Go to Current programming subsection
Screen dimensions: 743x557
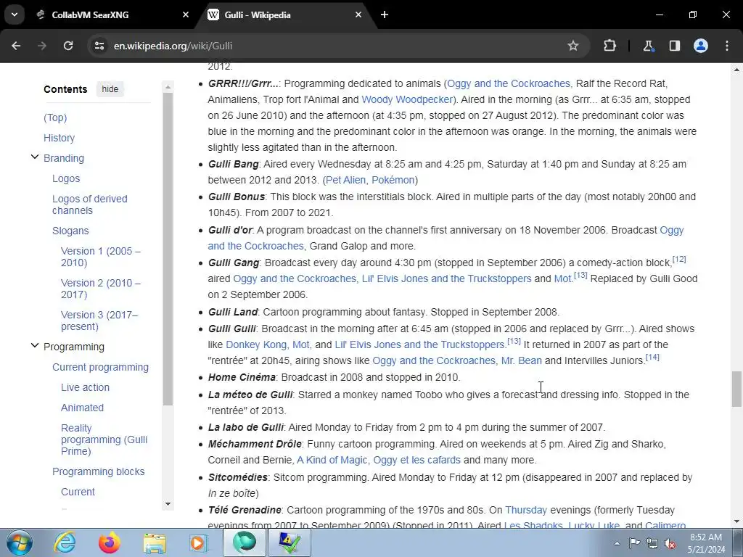[x=100, y=367]
